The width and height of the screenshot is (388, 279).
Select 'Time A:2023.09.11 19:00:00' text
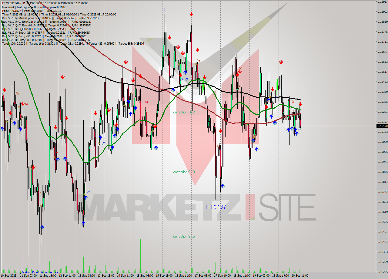click(x=20, y=14)
